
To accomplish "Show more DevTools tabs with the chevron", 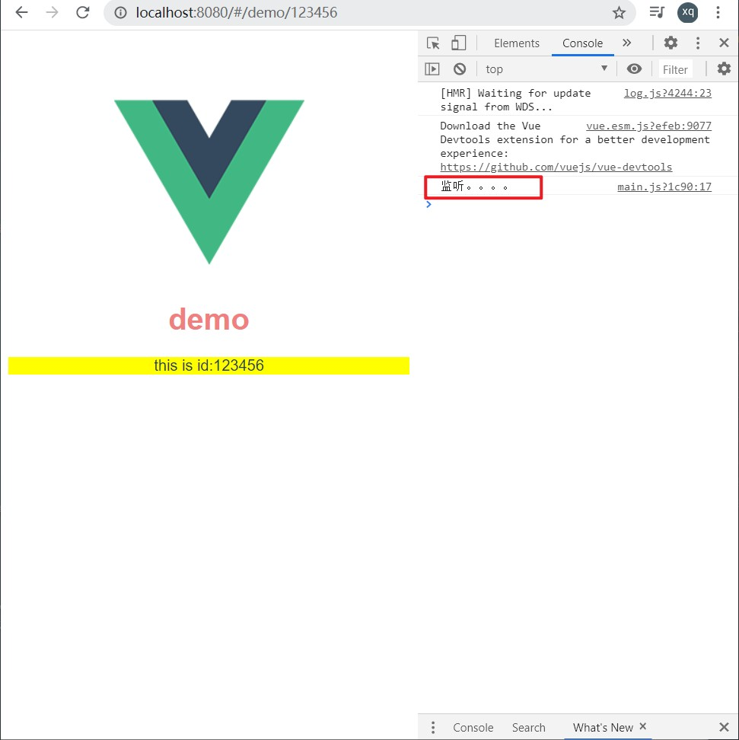I will [626, 43].
